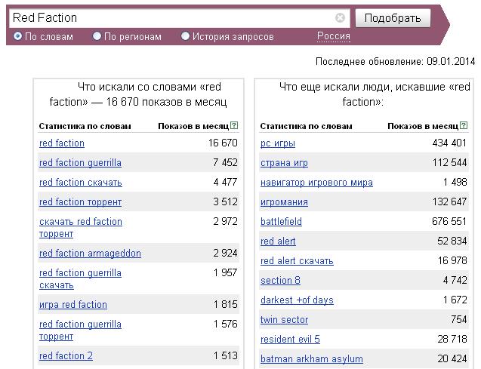
Task: Open the 'resident evil 5' link
Action: [290, 340]
